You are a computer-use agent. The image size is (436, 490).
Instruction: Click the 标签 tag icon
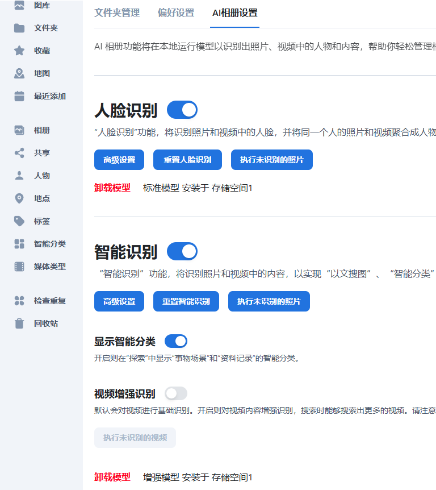click(19, 221)
